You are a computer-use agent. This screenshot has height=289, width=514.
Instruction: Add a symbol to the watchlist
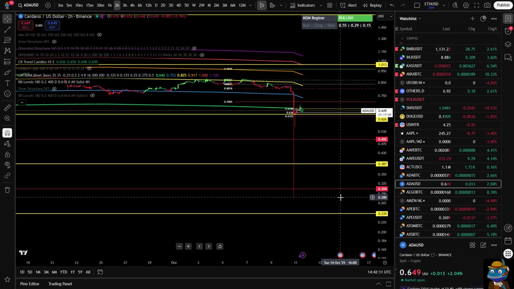coord(472,18)
